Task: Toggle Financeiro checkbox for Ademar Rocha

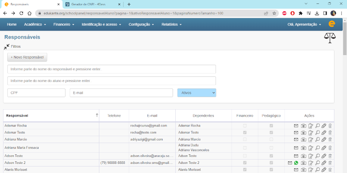Action: pyautogui.click(x=245, y=126)
